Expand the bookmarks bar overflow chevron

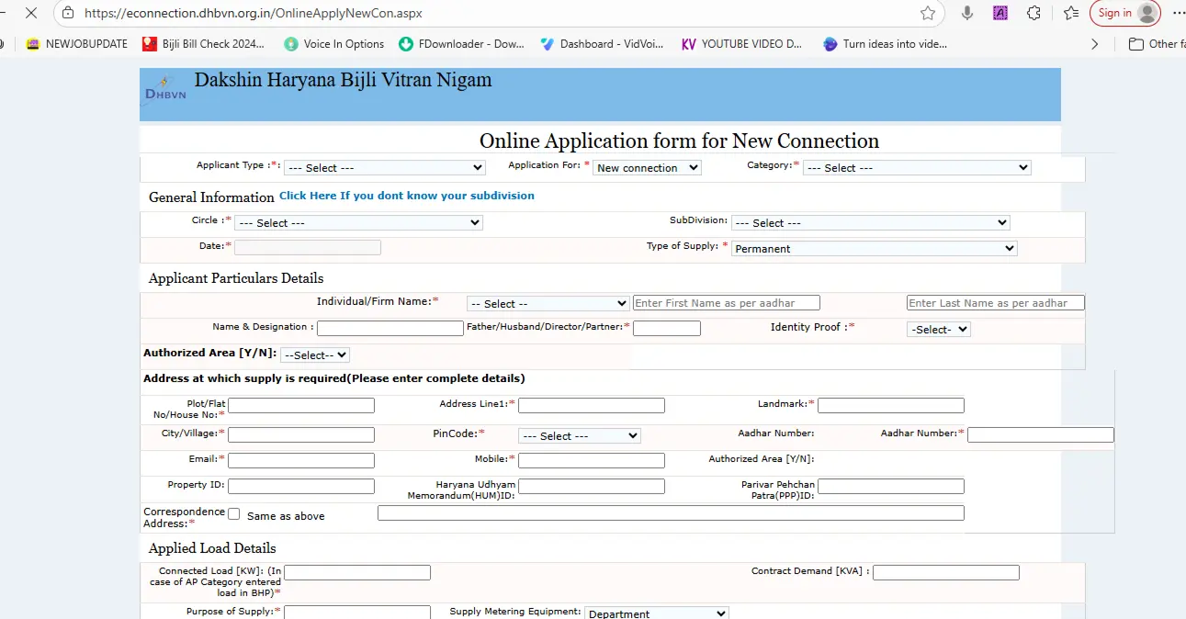pos(1094,43)
